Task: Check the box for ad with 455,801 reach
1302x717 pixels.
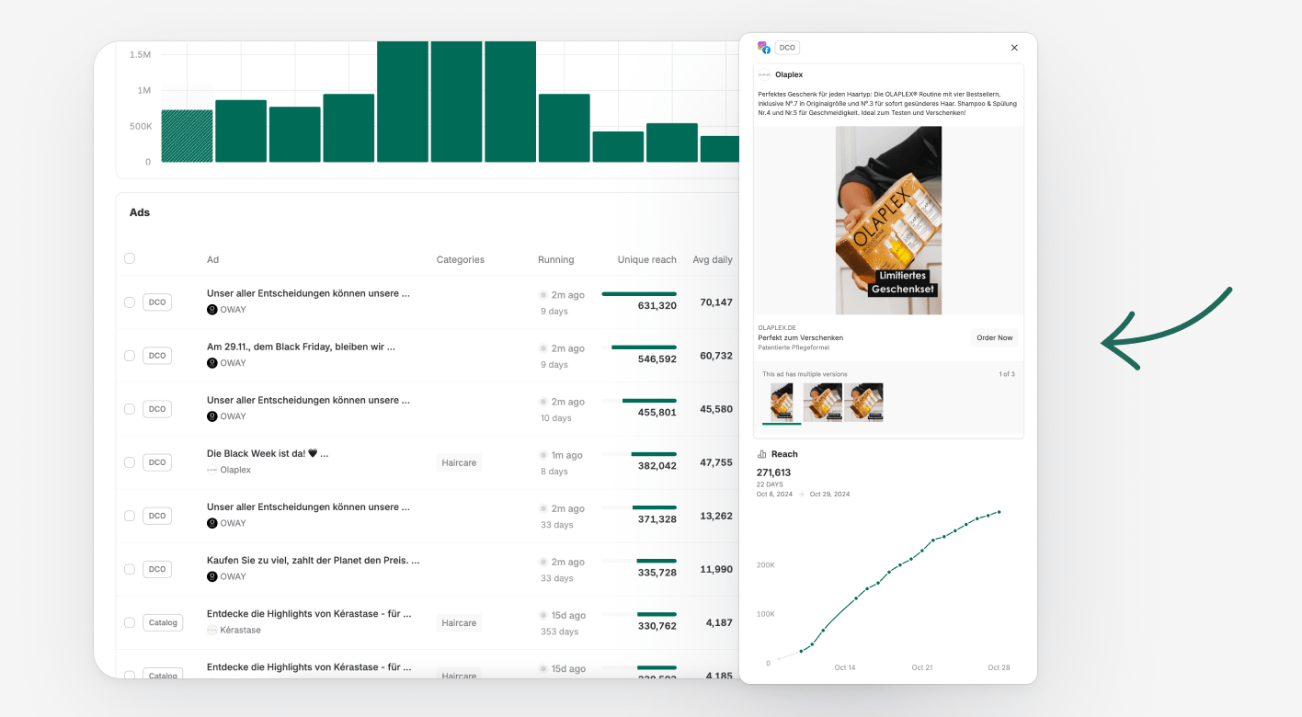Action: (130, 408)
